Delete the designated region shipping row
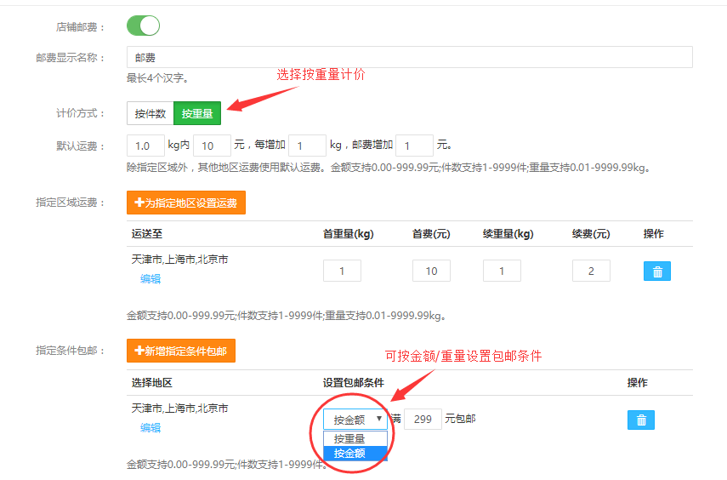The width and height of the screenshot is (727, 480). (656, 271)
